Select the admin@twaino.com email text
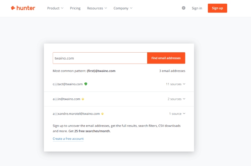The width and height of the screenshot is (251, 166). [67, 99]
